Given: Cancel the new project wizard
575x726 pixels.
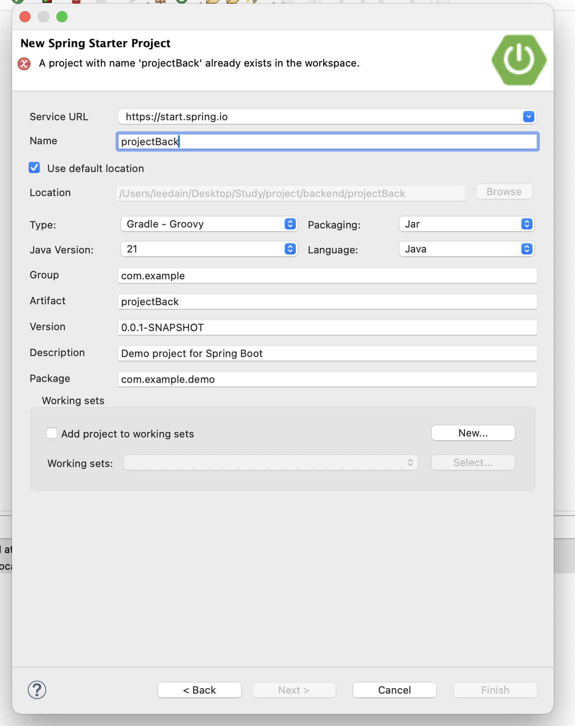Looking at the screenshot, I should (395, 690).
